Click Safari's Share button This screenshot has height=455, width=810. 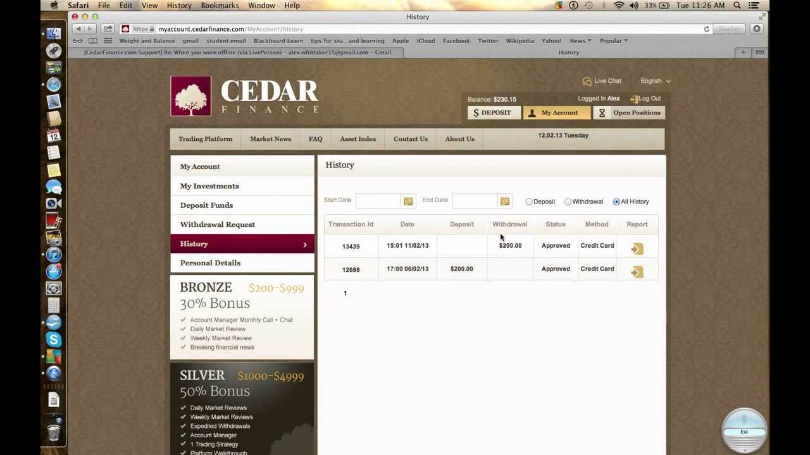(x=108, y=29)
